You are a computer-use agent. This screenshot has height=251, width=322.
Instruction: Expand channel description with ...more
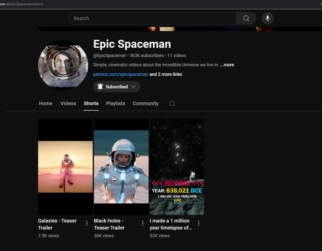tap(227, 65)
